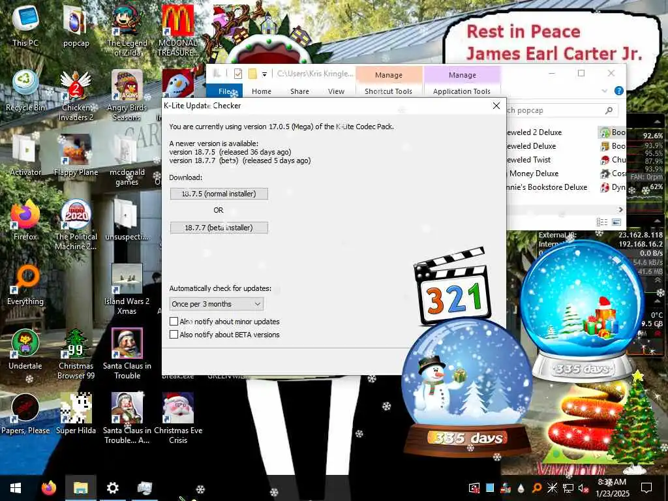The height and width of the screenshot is (501, 668).
Task: Enable notify about BETA versions checkbox
Action: (174, 335)
